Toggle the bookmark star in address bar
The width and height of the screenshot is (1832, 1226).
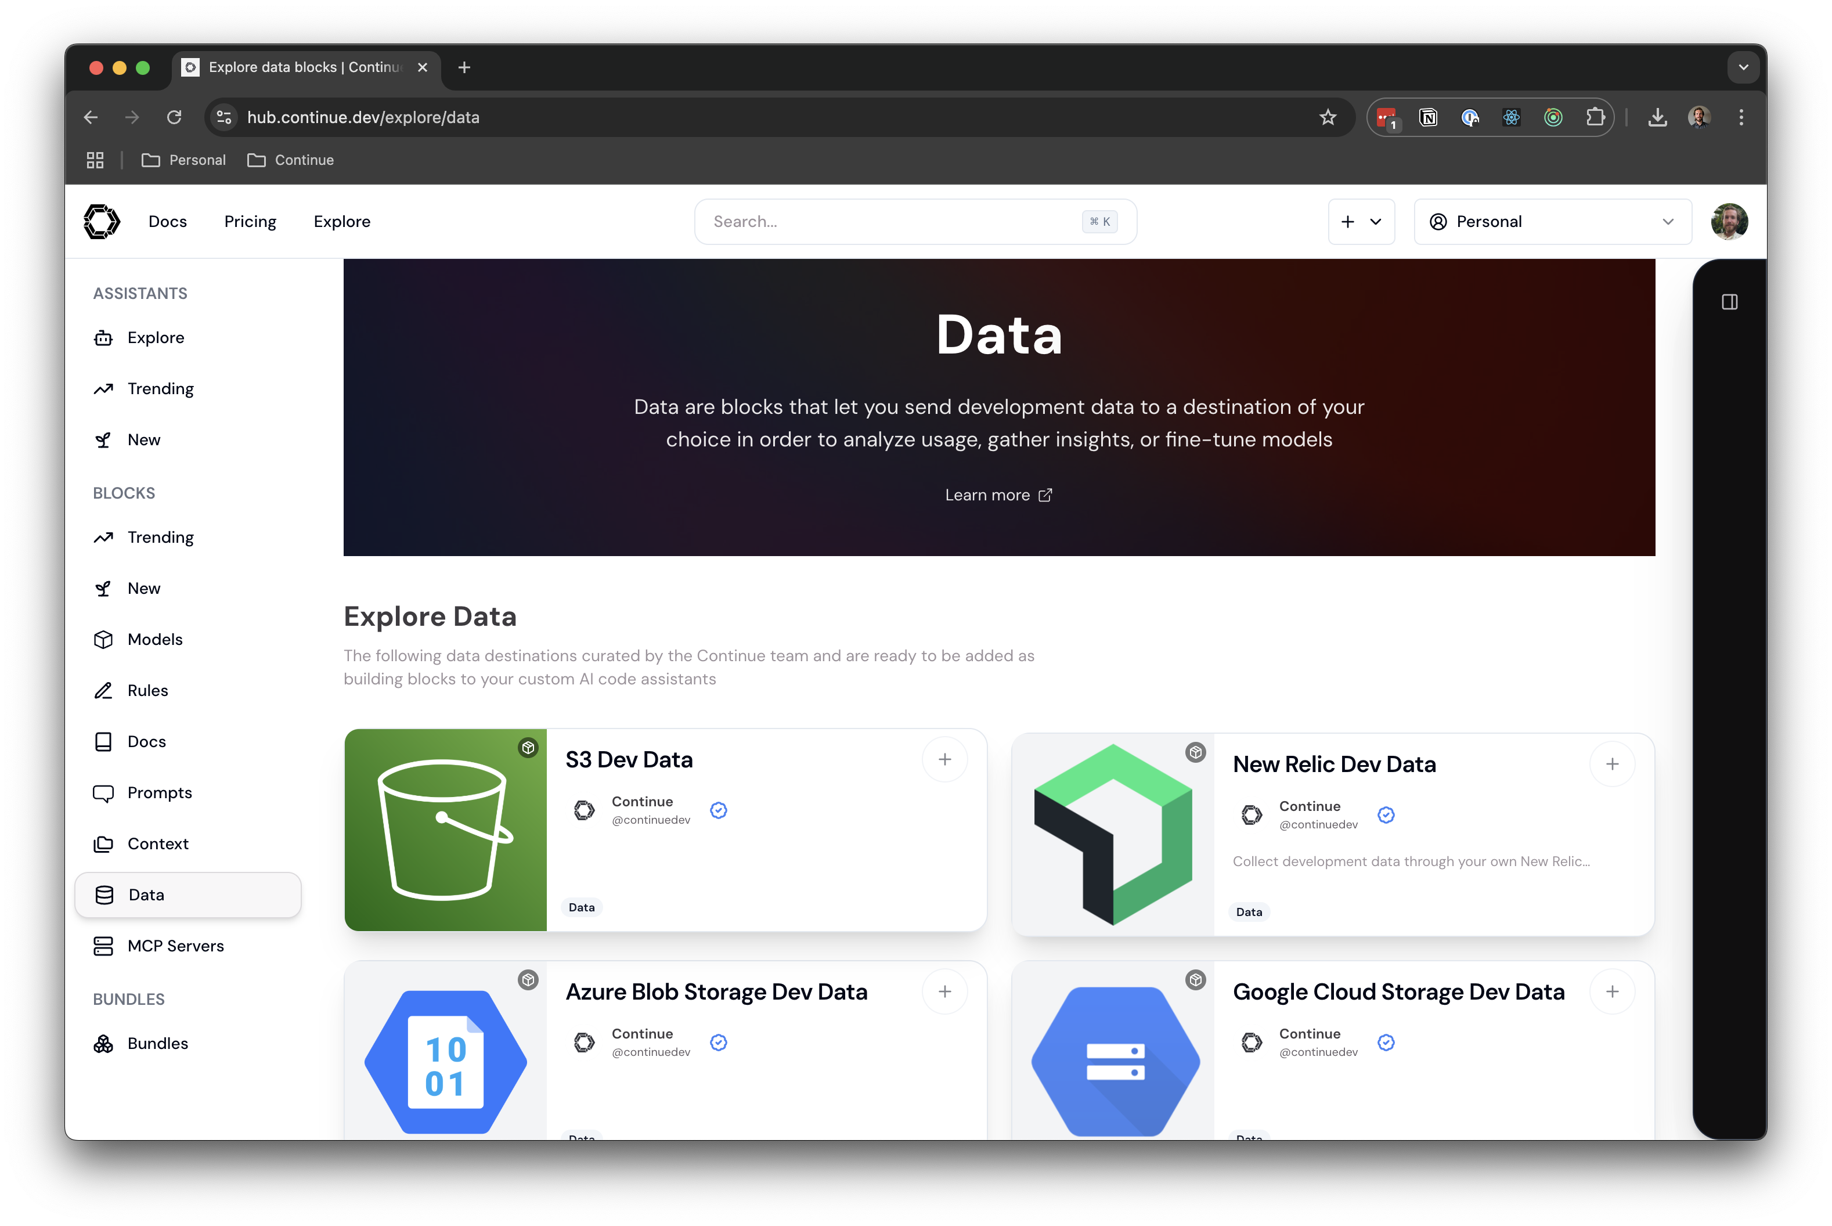1328,117
